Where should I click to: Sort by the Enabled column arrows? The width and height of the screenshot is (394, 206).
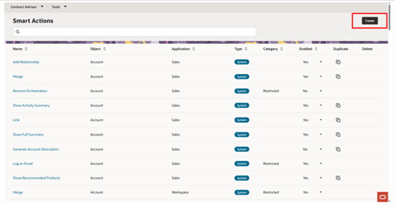pyautogui.click(x=316, y=49)
